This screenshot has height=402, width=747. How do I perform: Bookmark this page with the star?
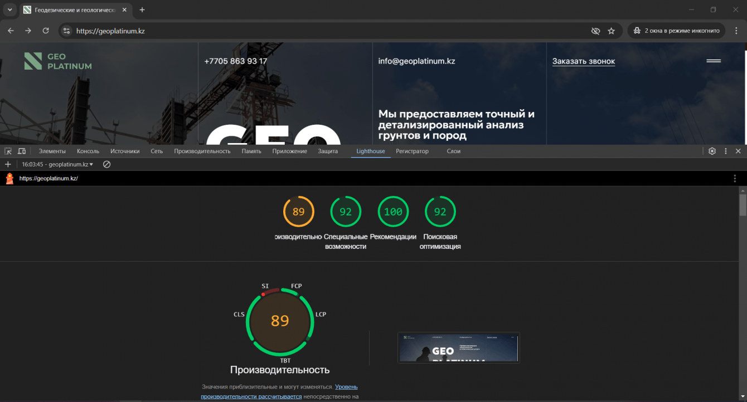point(611,31)
